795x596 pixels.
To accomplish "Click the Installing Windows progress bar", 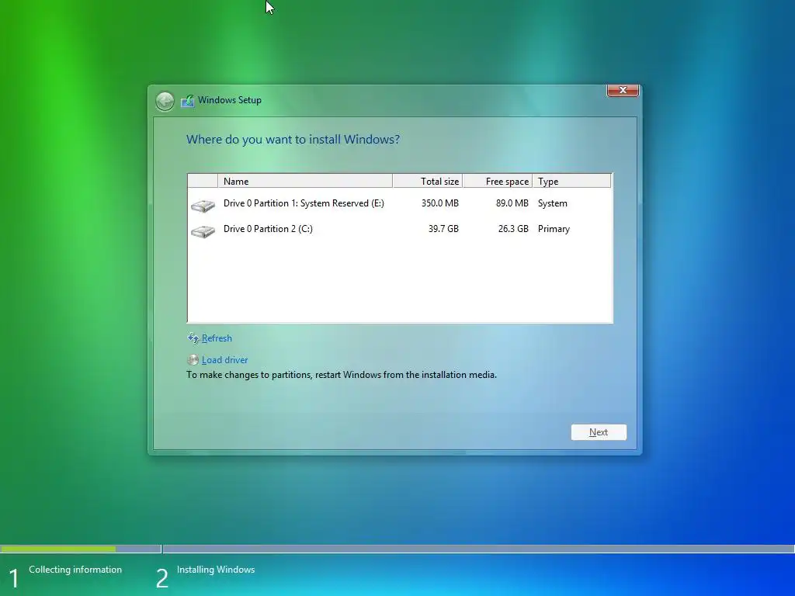I will coord(478,549).
